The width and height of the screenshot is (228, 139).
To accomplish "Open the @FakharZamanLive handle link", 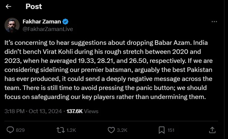I will 48,29.
